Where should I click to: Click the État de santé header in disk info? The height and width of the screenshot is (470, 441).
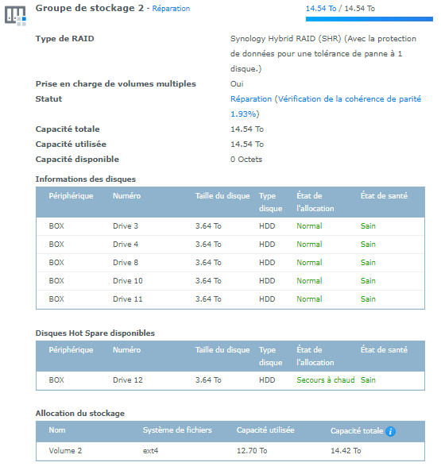(x=384, y=196)
